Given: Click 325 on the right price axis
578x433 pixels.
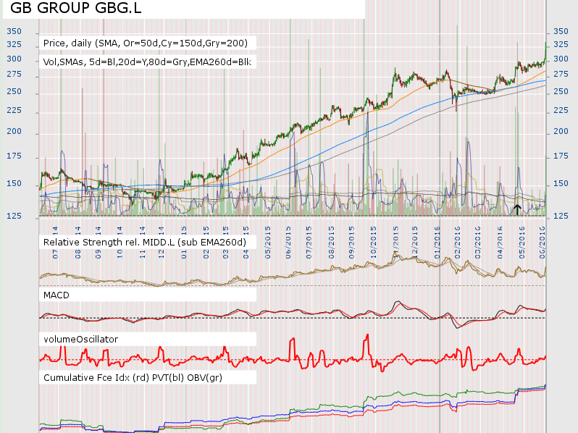Looking at the screenshot, I should (561, 44).
